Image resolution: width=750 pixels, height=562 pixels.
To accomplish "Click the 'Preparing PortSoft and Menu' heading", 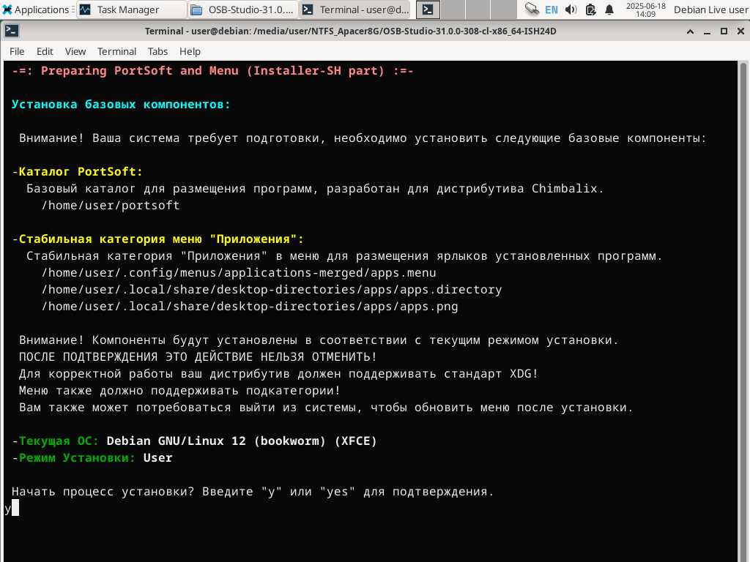I will click(212, 71).
